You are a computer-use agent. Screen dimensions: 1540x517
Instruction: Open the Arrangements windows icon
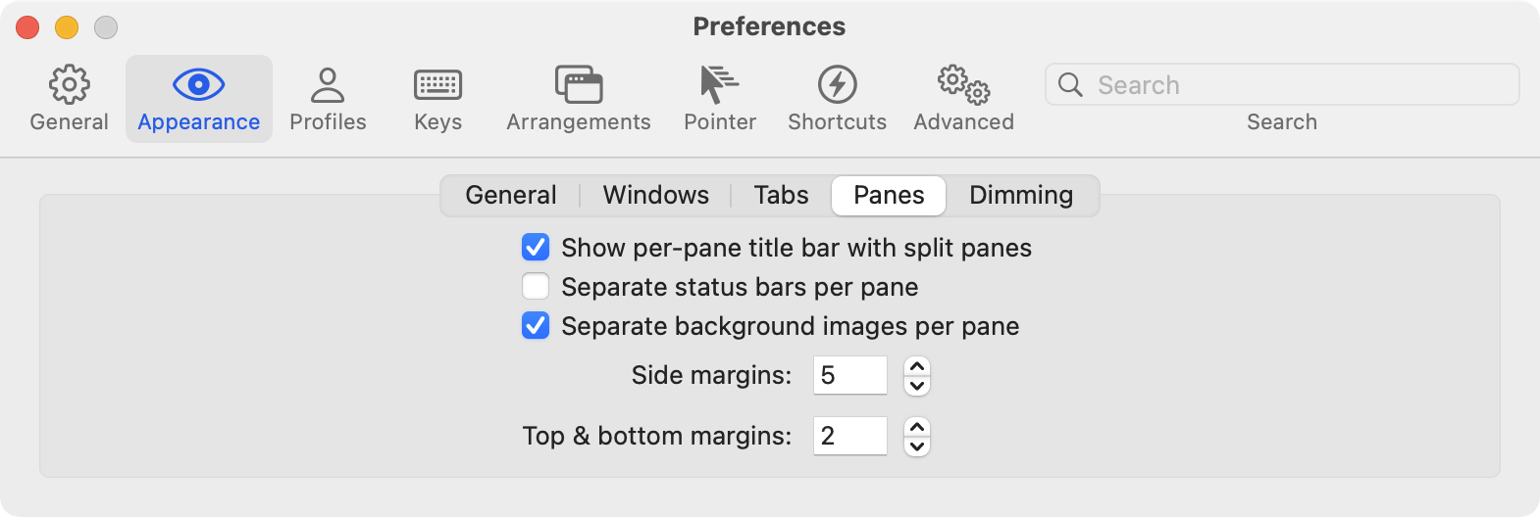coord(579,85)
